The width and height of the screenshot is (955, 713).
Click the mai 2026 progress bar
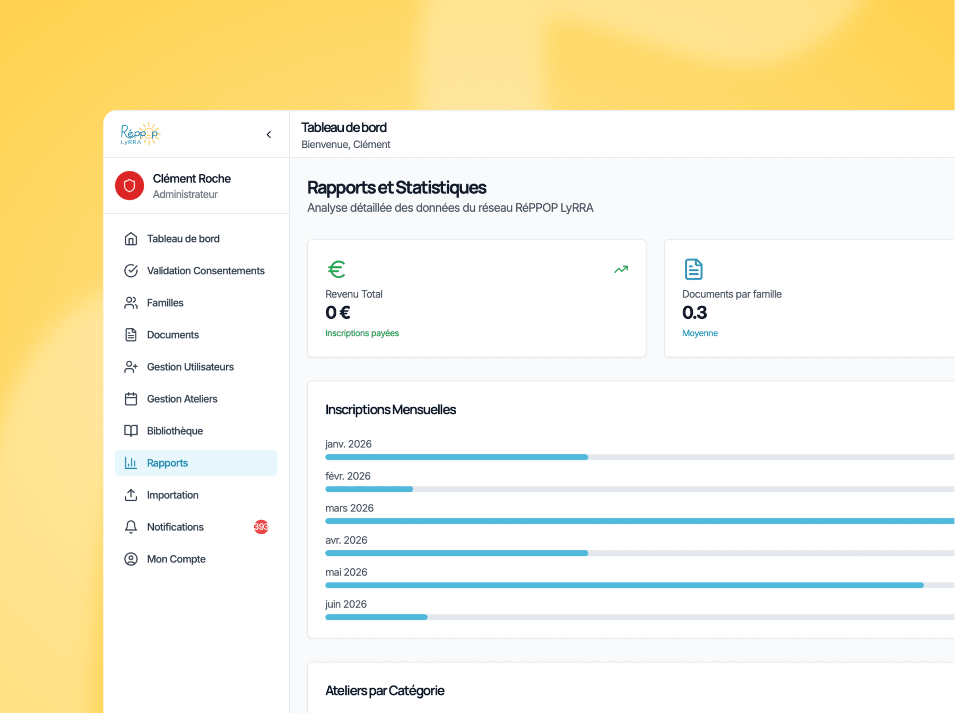[x=640, y=585]
